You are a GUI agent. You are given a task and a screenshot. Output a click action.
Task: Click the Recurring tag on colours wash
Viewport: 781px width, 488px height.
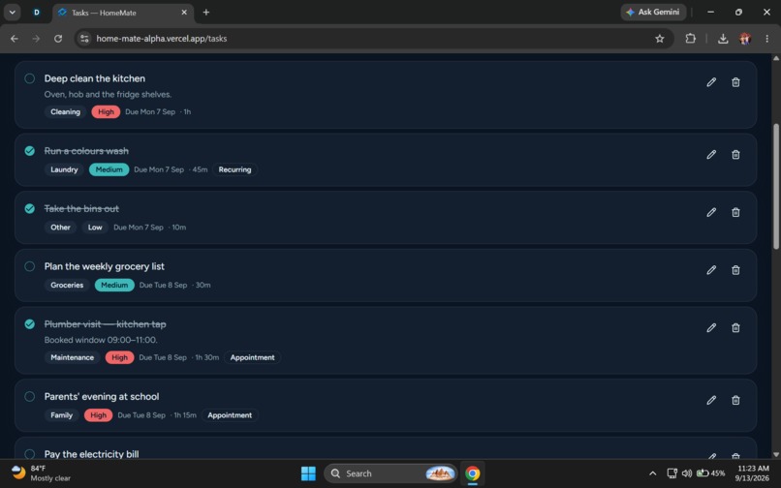(234, 169)
